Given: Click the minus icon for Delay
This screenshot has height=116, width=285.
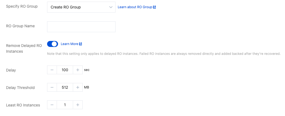Looking at the screenshot, I should [52, 70].
